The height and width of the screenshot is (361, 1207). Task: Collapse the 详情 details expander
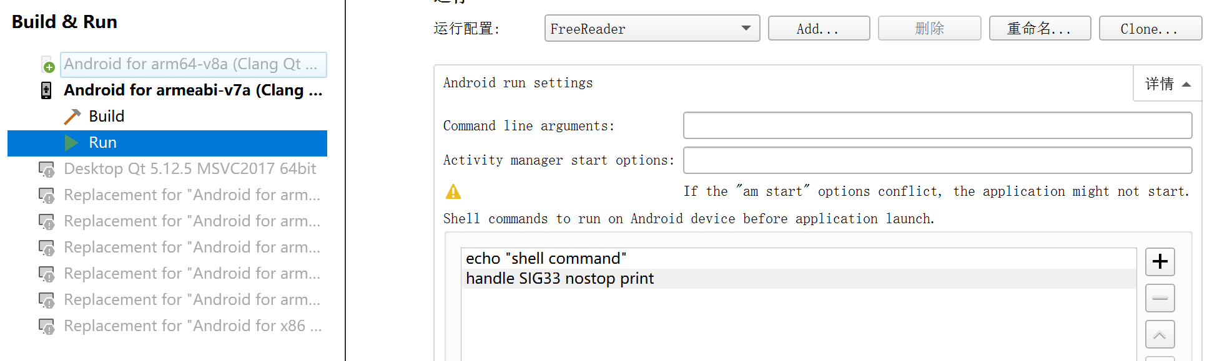(1167, 84)
